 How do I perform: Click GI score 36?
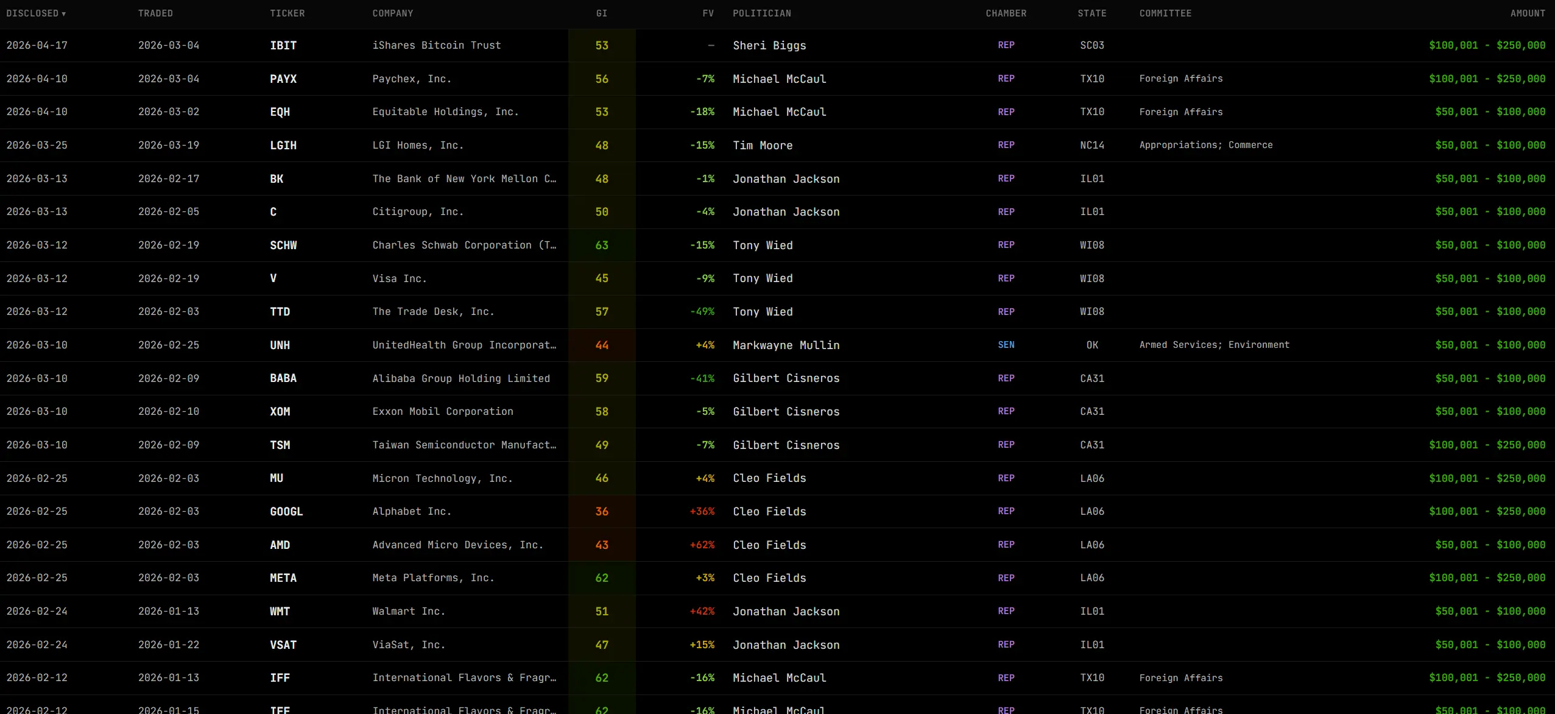coord(602,512)
